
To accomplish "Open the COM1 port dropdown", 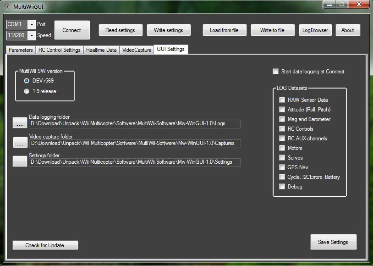I will click(32, 24).
